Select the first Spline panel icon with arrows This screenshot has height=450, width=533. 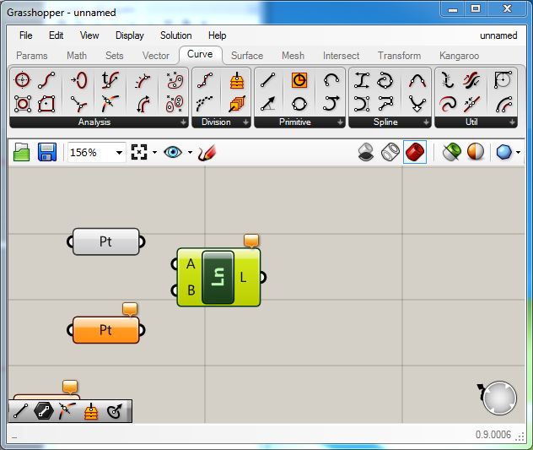(361, 80)
